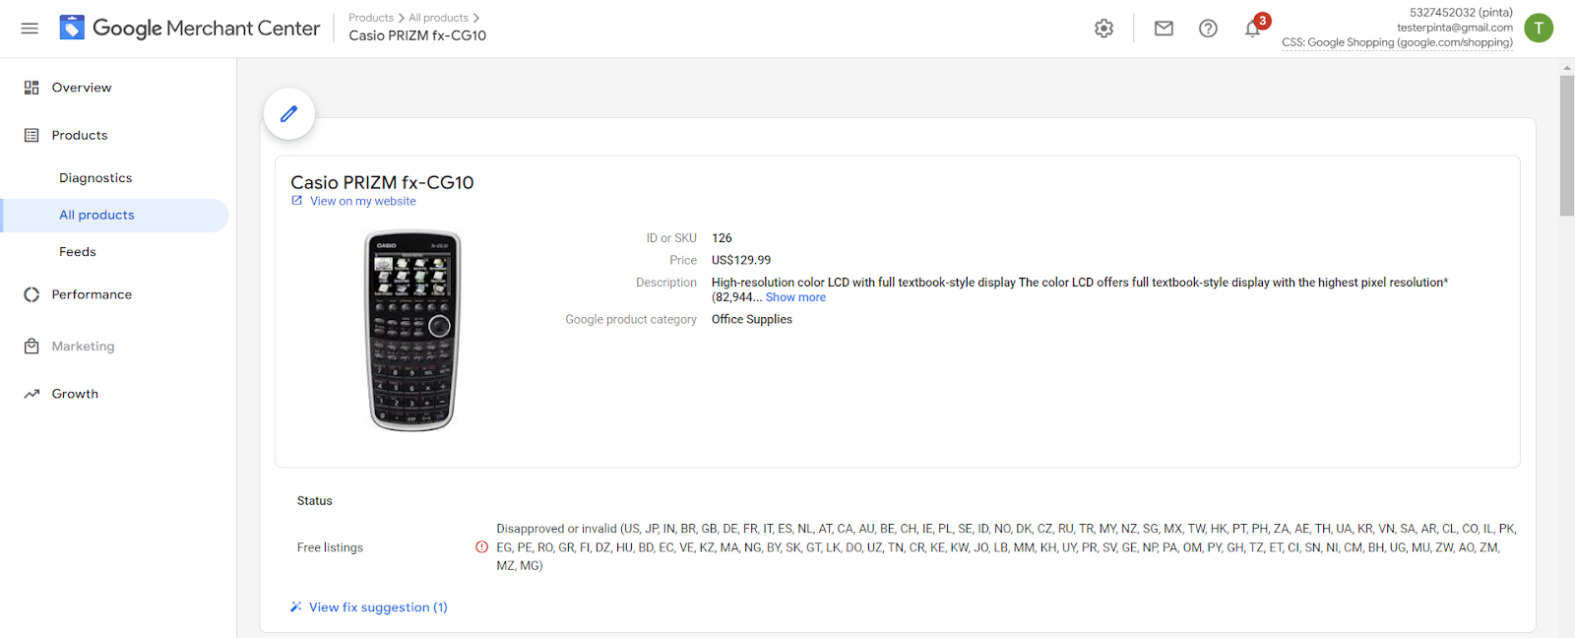Click the Description label

(x=666, y=283)
